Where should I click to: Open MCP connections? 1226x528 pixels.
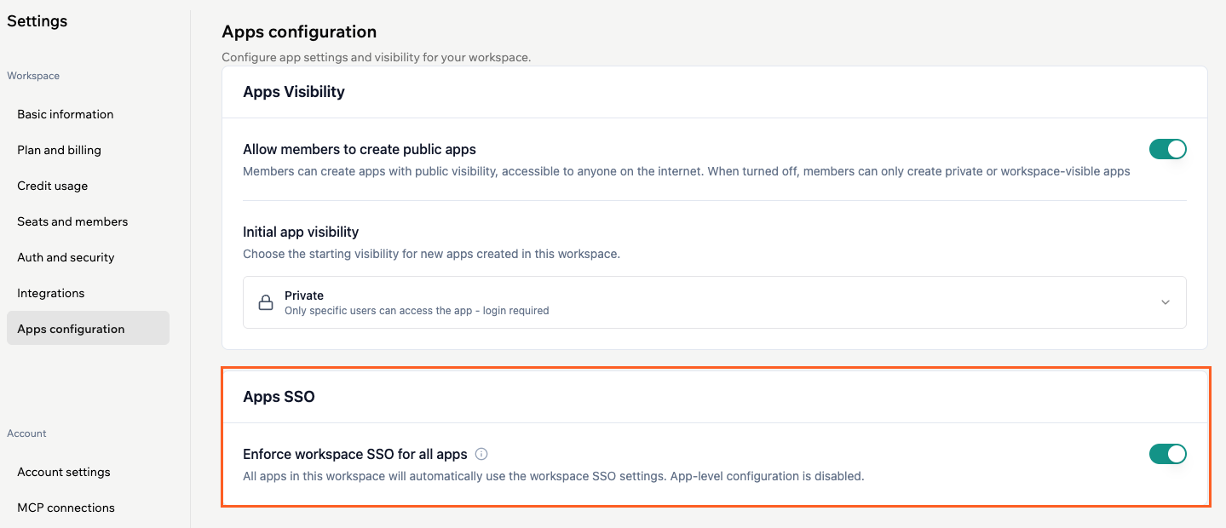(66, 507)
